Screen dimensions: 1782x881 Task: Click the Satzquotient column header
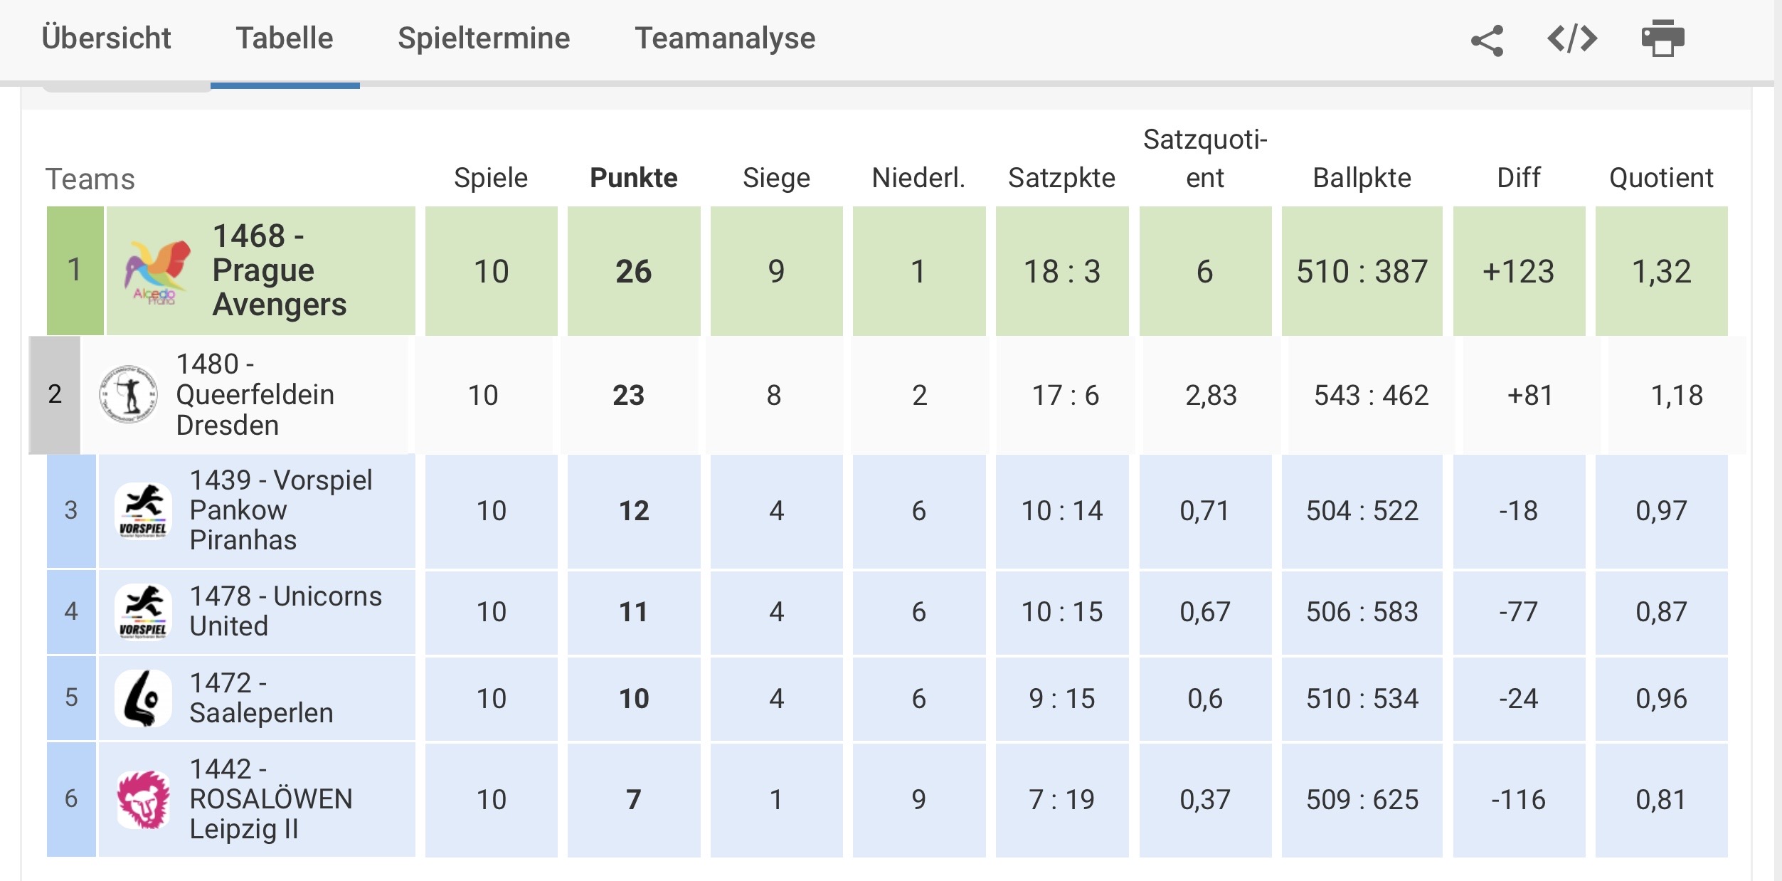coord(1205,159)
